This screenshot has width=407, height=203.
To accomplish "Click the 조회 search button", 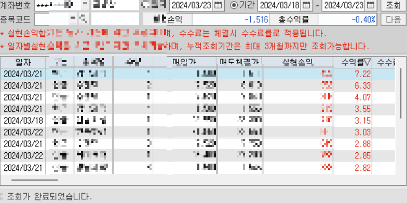I will click(394, 5).
